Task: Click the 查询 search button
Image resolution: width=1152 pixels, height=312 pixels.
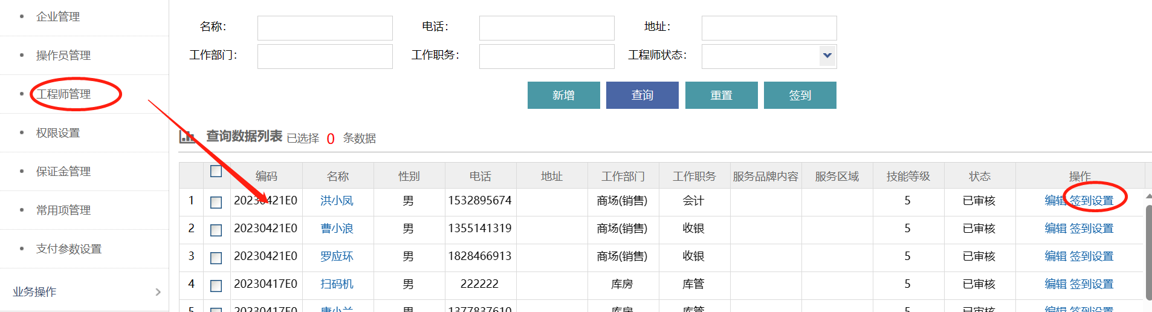Action: click(642, 96)
